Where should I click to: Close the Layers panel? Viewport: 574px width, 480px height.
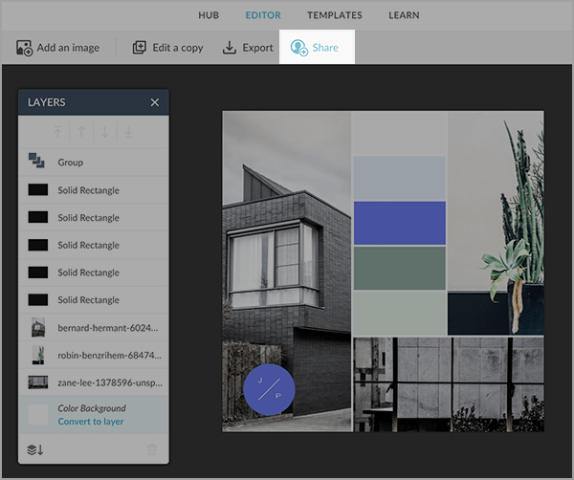tap(155, 102)
